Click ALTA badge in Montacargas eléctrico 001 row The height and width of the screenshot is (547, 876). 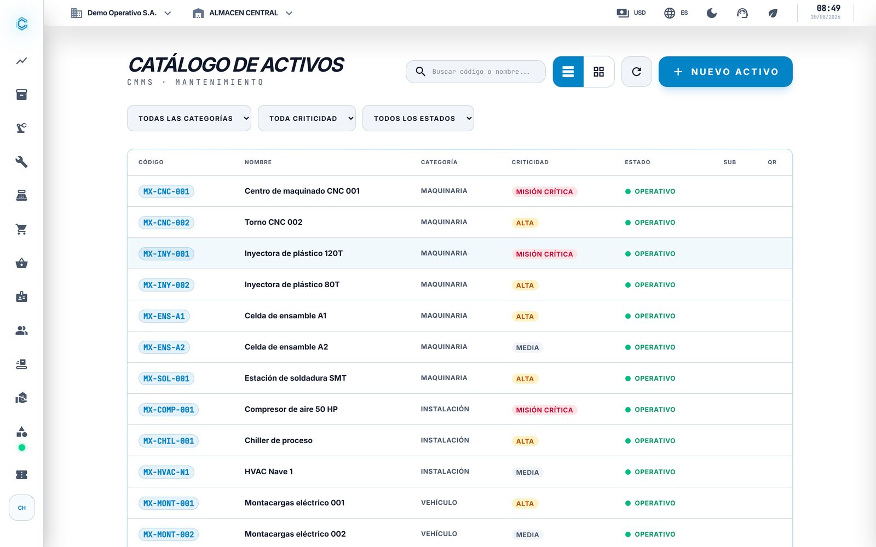(x=525, y=503)
